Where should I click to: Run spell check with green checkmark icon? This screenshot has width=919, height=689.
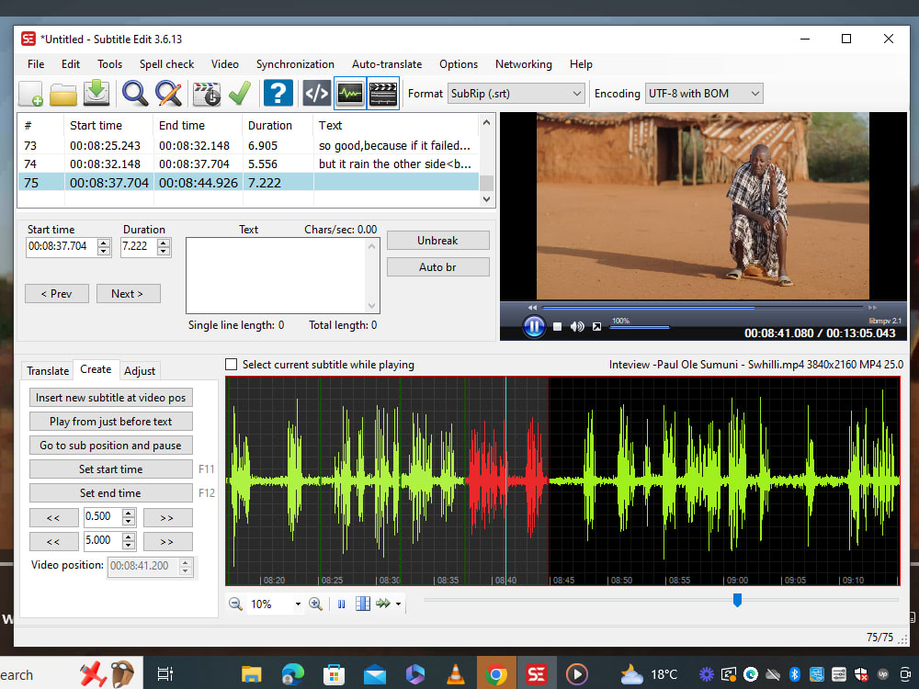(x=240, y=94)
